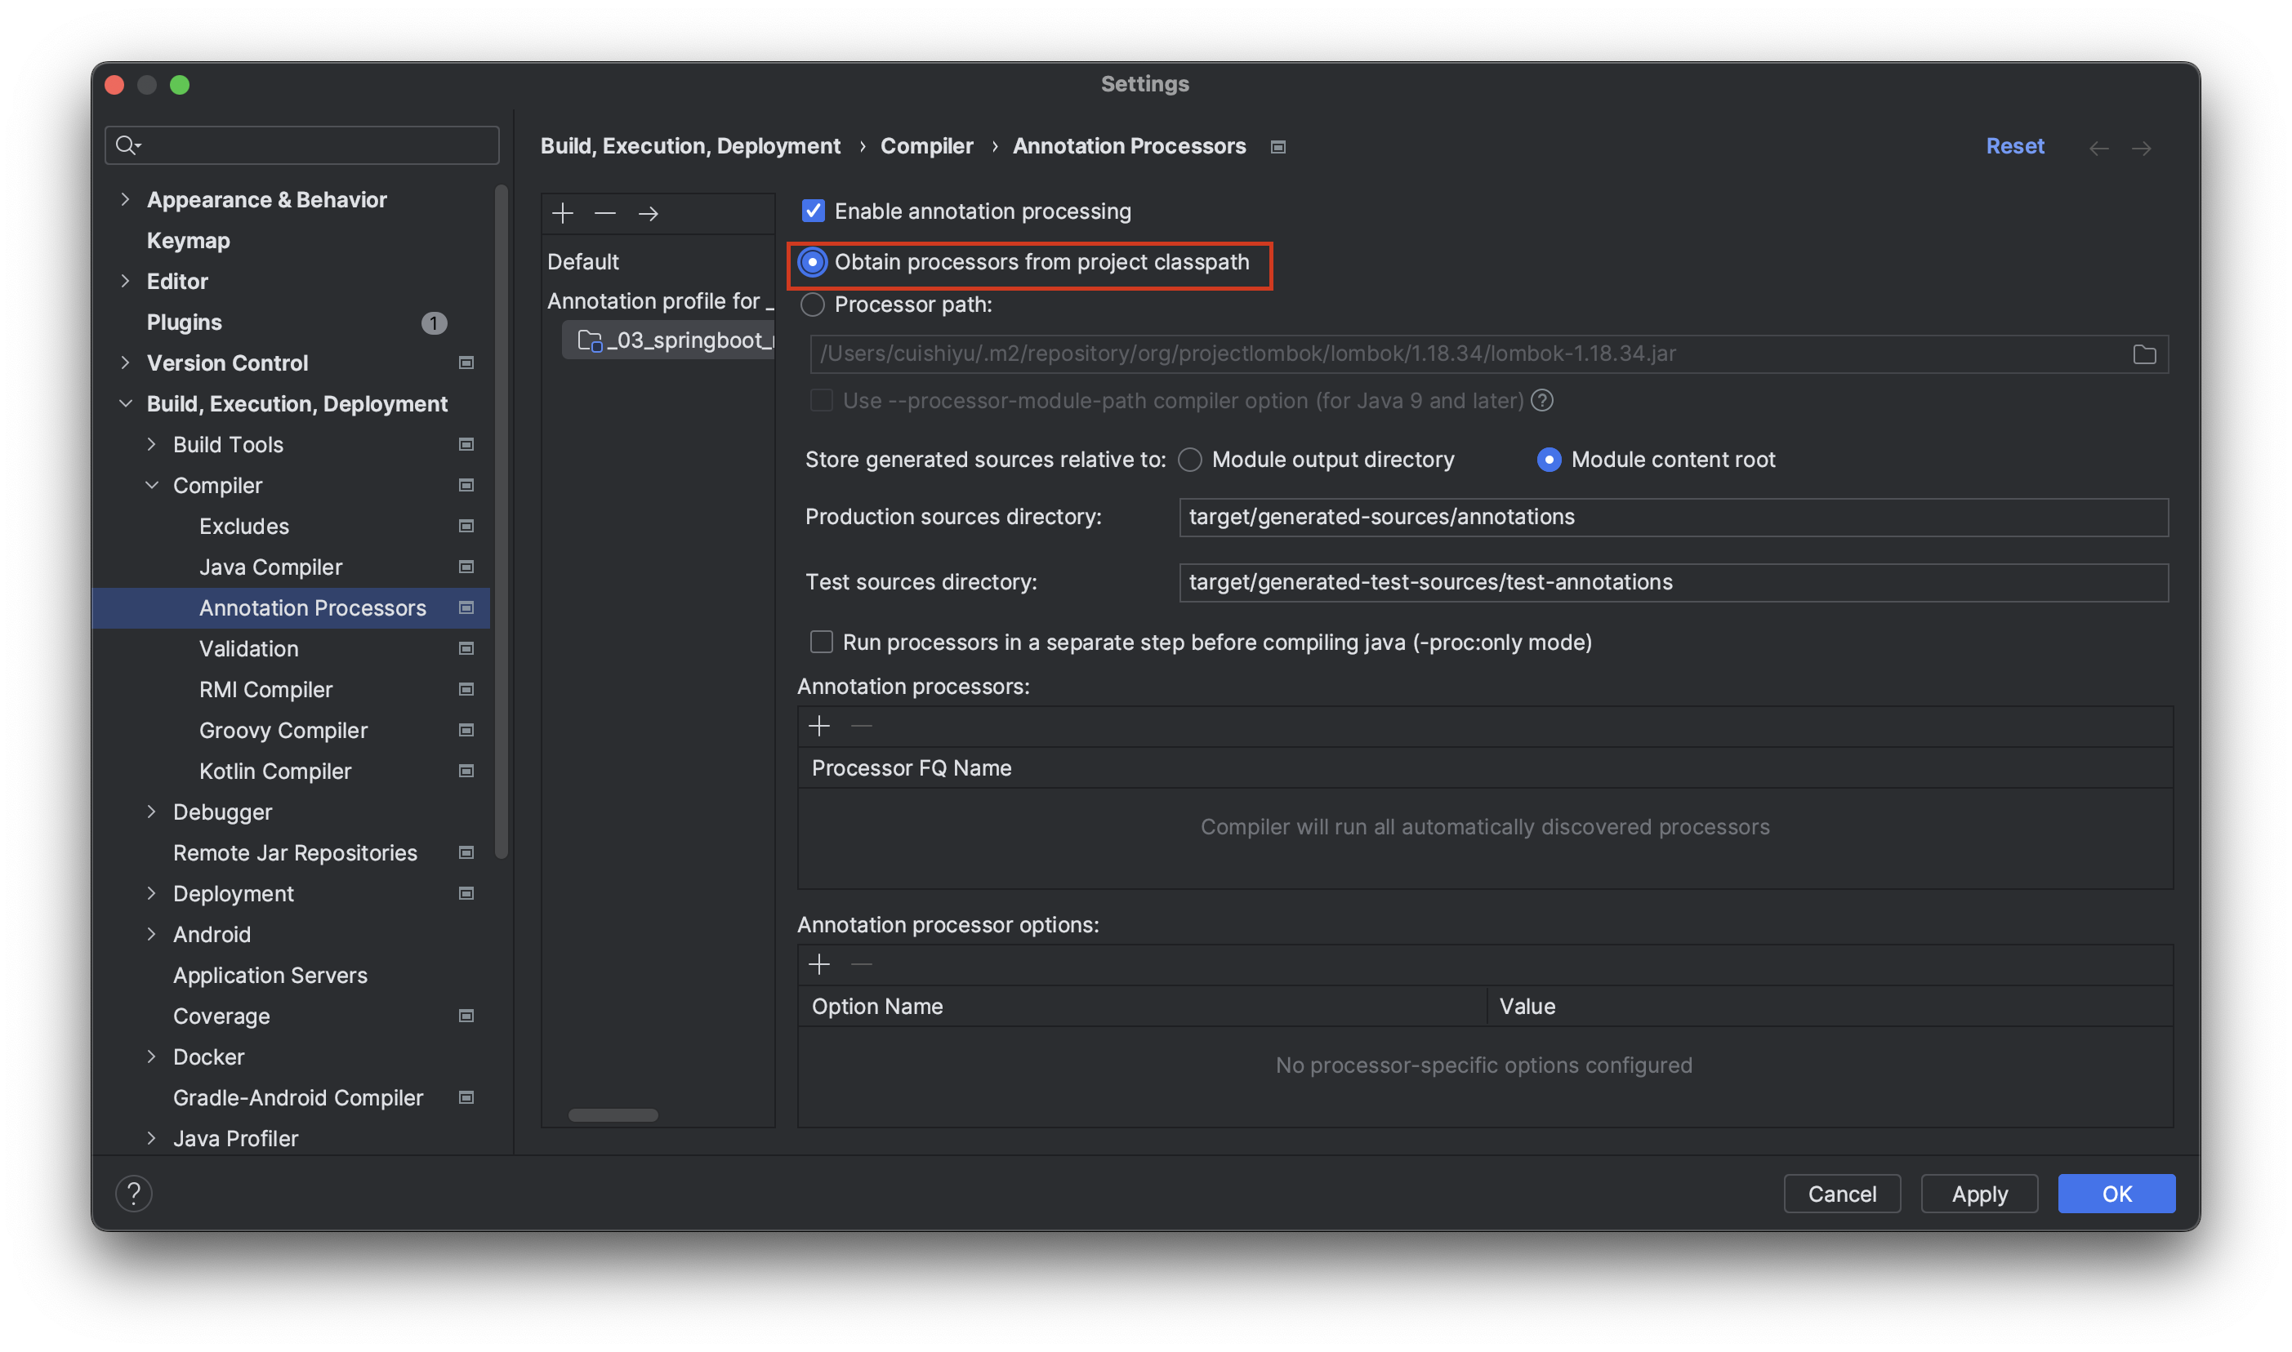The image size is (2292, 1352).
Task: Collapse the Compiler tree node
Action: [x=152, y=486]
